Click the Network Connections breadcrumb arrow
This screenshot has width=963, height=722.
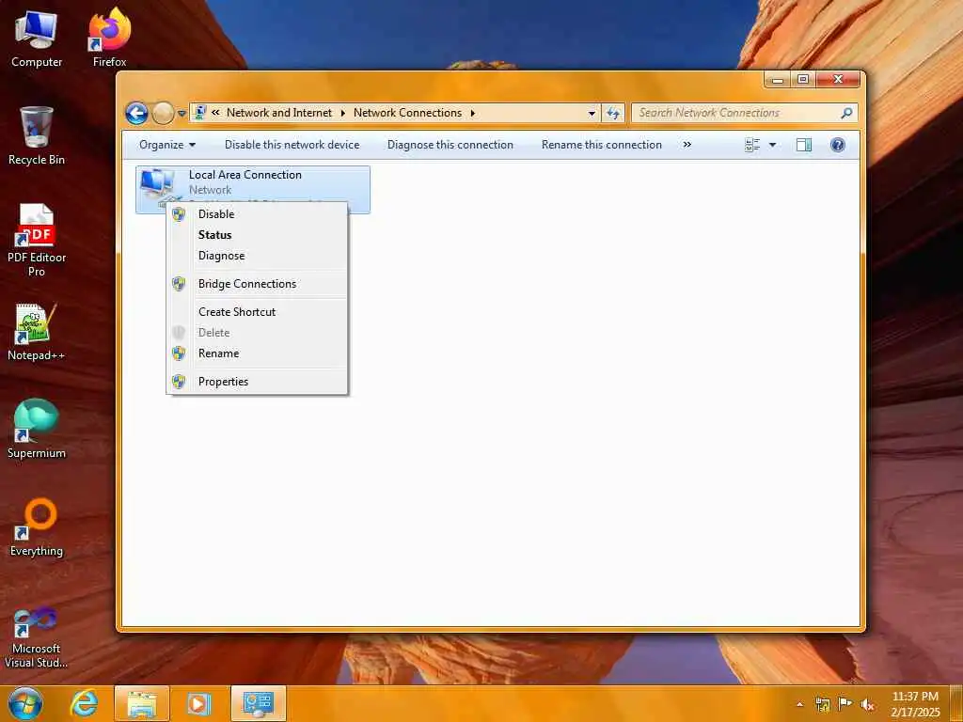[472, 113]
